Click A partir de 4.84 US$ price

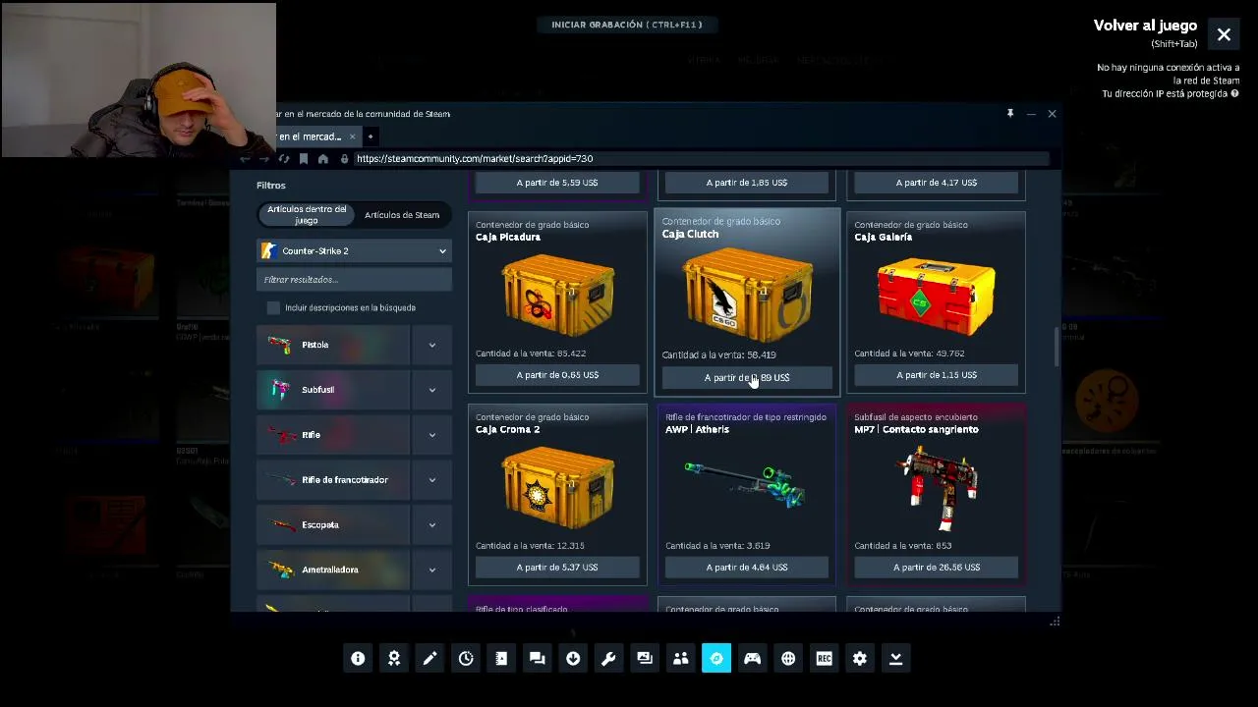(x=747, y=568)
